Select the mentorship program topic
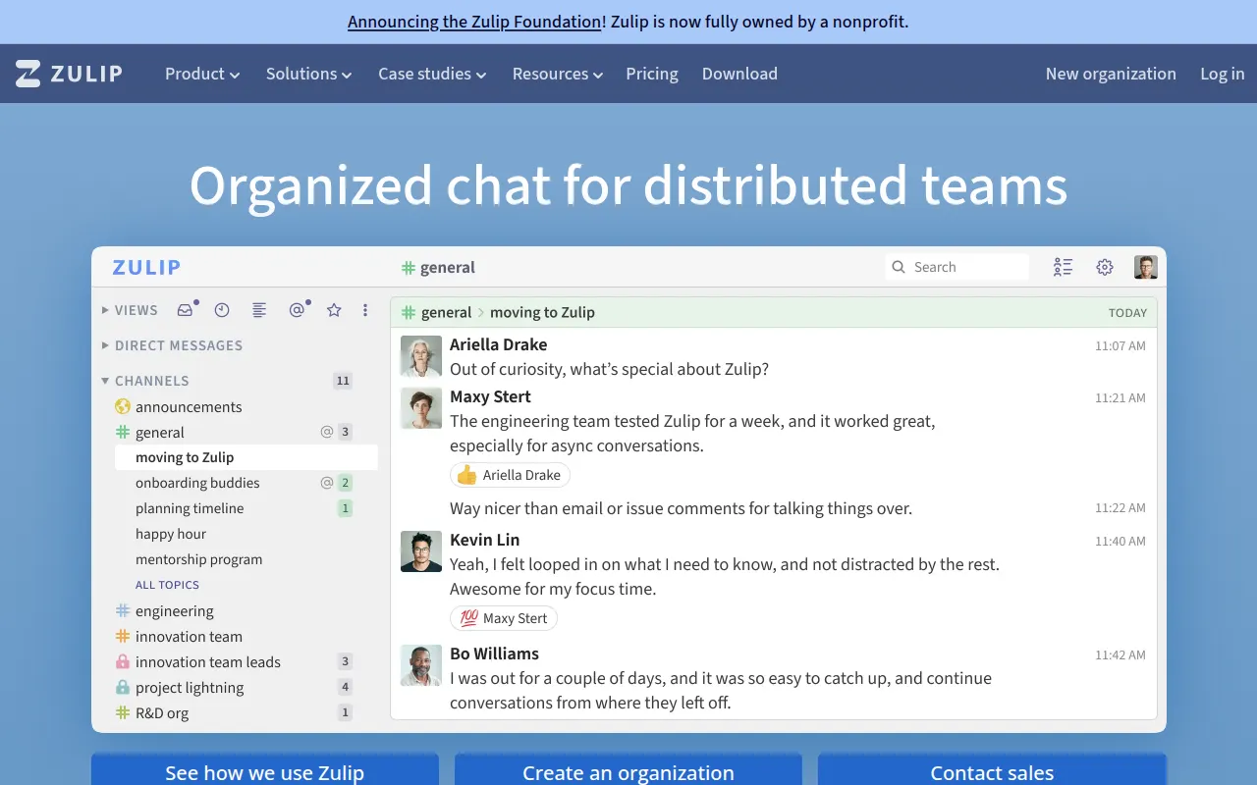 pyautogui.click(x=198, y=559)
